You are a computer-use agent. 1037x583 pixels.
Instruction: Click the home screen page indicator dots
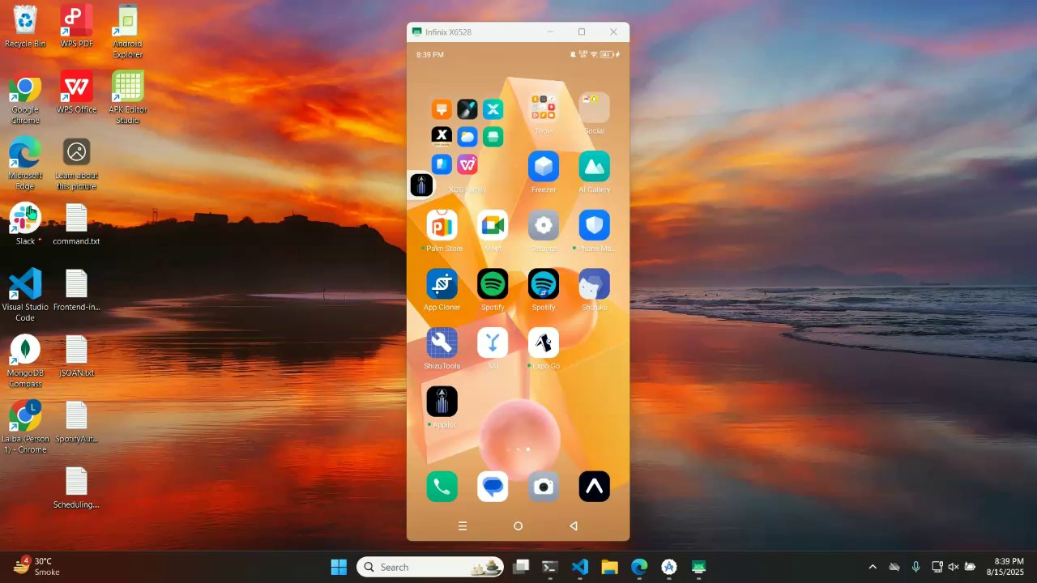click(518, 449)
